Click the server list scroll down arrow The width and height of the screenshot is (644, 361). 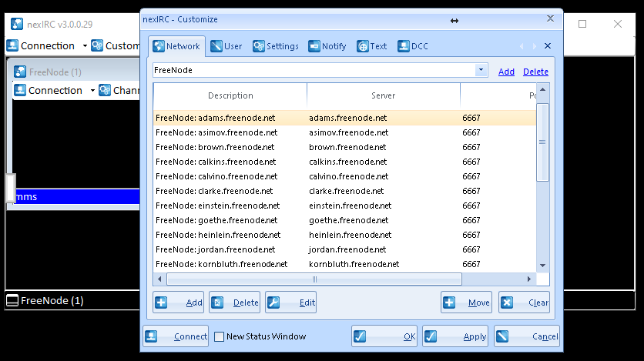point(542,266)
